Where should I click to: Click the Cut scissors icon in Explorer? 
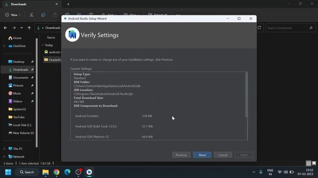tap(31, 15)
